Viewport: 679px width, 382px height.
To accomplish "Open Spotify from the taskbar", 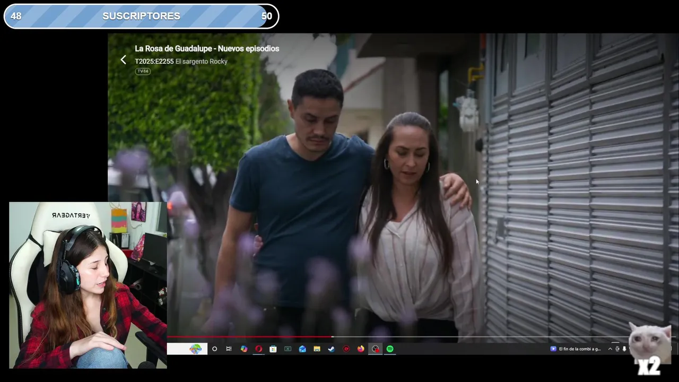I will pyautogui.click(x=390, y=349).
